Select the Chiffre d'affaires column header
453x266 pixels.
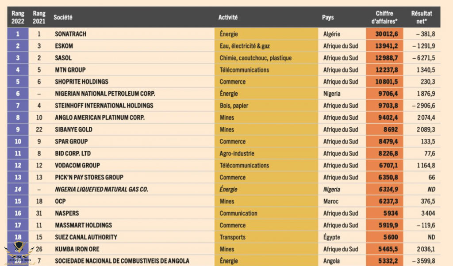coord(384,17)
